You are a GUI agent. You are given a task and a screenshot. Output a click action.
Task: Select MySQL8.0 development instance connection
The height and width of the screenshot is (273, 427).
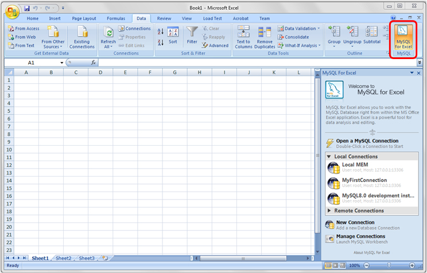point(372,198)
